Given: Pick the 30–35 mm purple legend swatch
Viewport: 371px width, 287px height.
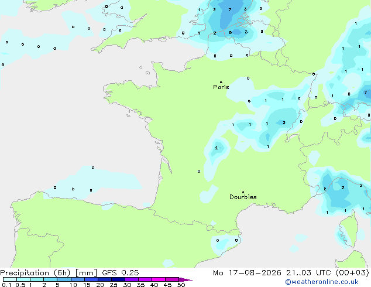Looking at the screenshot, I should (x=132, y=279).
